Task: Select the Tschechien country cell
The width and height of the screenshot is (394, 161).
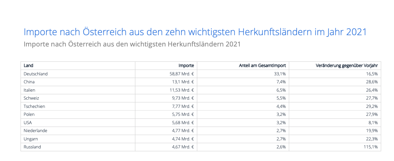Action: click(34, 106)
